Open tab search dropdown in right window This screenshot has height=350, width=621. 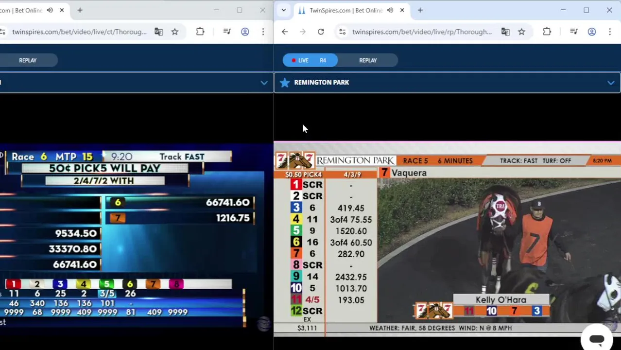pyautogui.click(x=283, y=10)
